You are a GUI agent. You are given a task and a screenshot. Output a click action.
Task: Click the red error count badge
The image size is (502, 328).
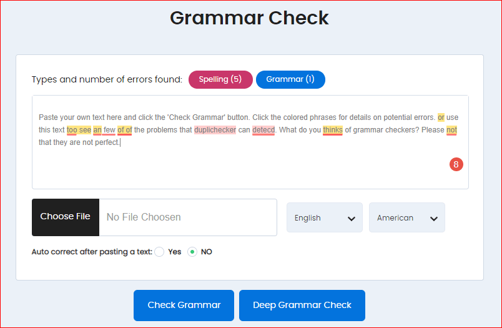456,164
